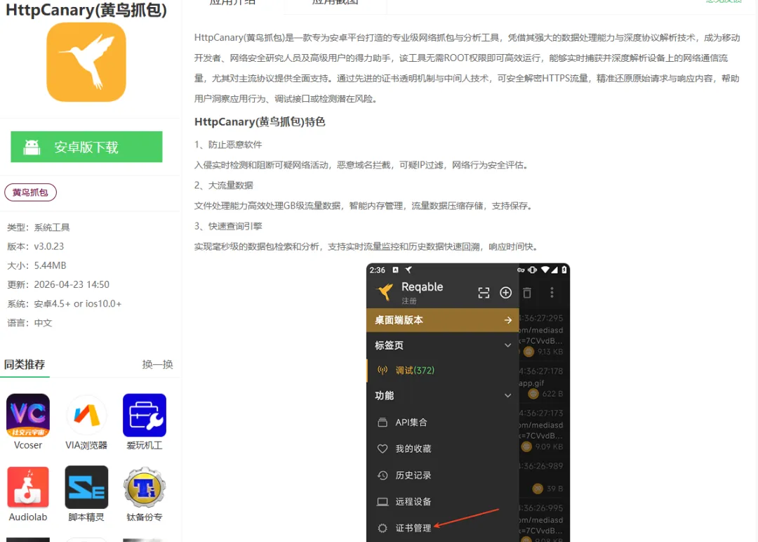Click the arrow icon on 桌面端版本 banner
The width and height of the screenshot is (758, 542).
coord(507,320)
